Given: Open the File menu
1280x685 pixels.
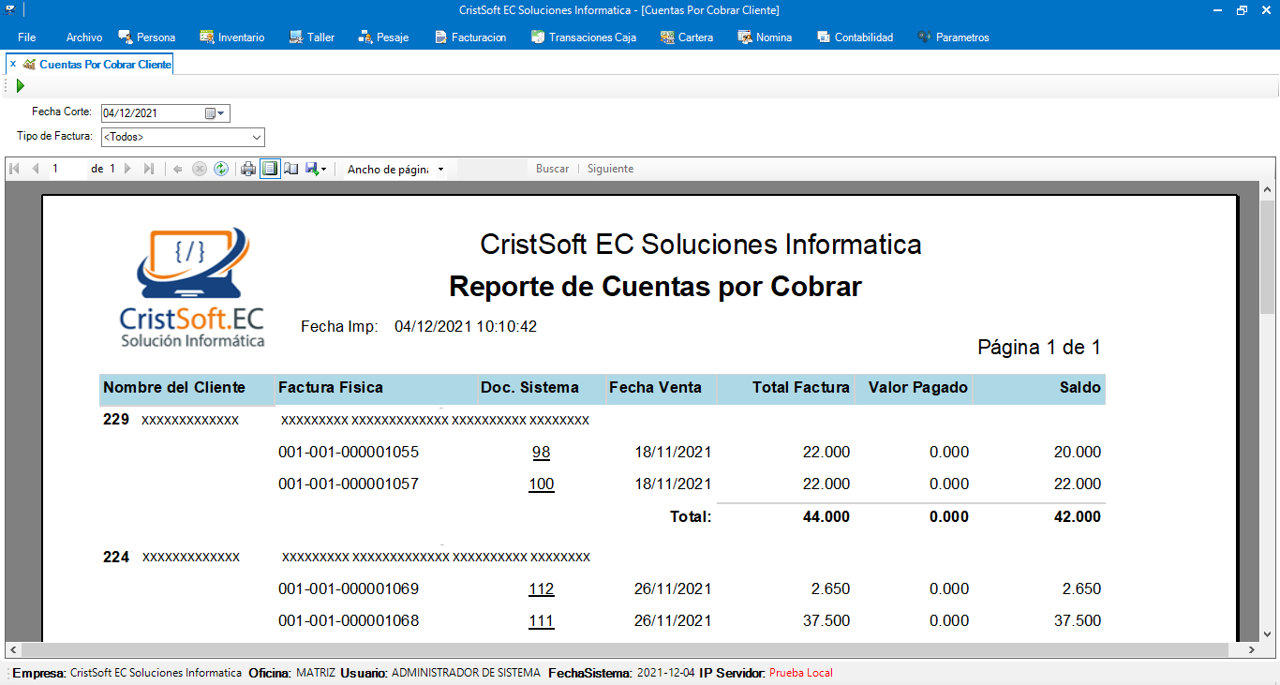Looking at the screenshot, I should [x=26, y=37].
